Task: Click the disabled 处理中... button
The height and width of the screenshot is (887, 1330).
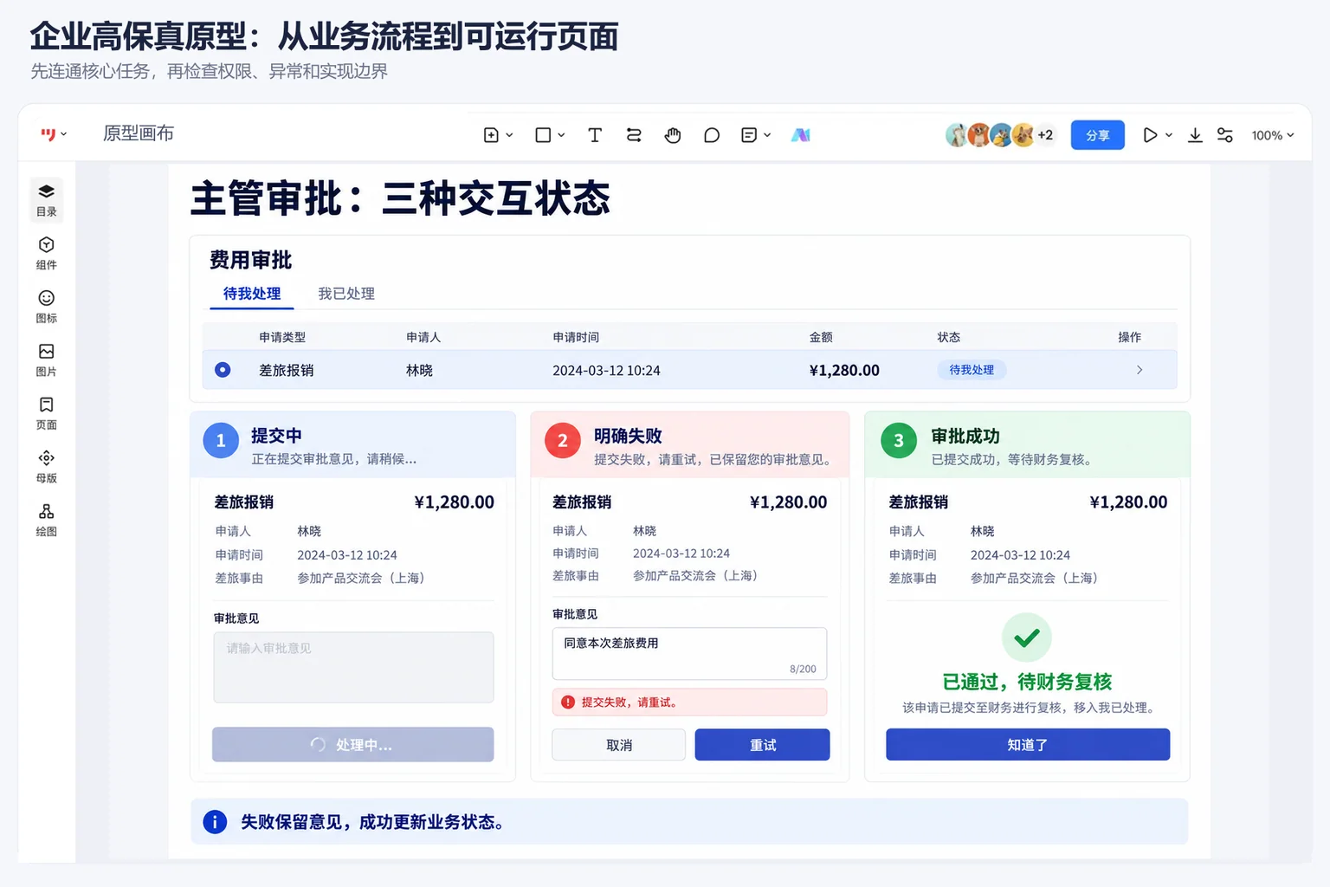Action: 353,745
